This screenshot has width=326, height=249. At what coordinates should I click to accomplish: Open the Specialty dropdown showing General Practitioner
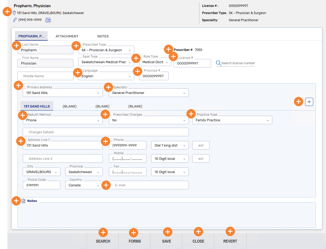[x=149, y=93]
